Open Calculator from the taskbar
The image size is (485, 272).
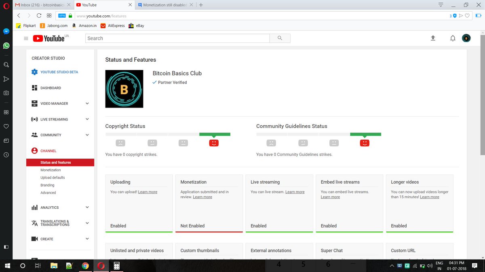[x=116, y=266]
